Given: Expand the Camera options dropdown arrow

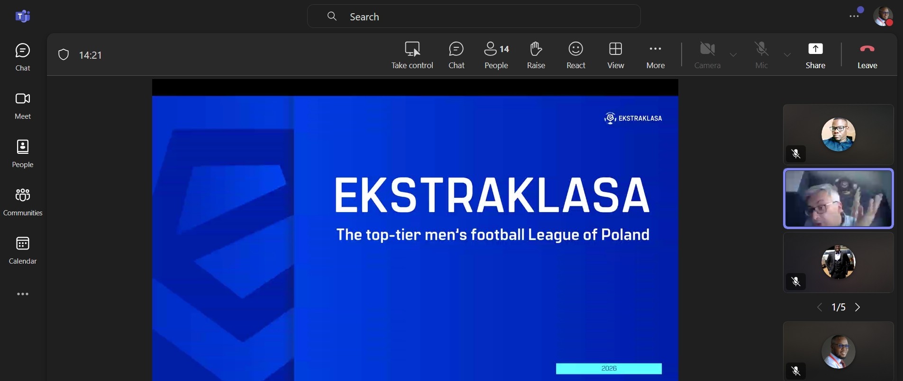Looking at the screenshot, I should [x=733, y=55].
